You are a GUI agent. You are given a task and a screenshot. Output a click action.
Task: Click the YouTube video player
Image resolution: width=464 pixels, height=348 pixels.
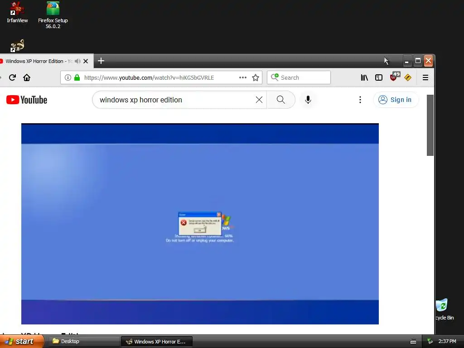[200, 224]
